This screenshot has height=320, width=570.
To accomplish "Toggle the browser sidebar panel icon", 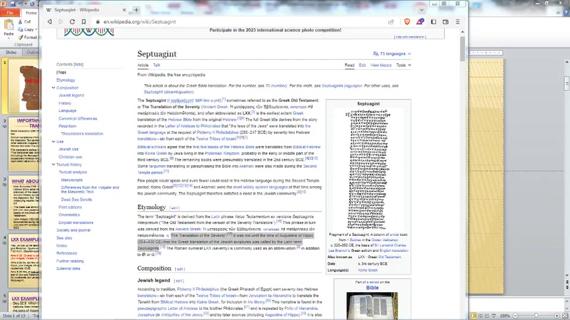I will click(x=434, y=22).
